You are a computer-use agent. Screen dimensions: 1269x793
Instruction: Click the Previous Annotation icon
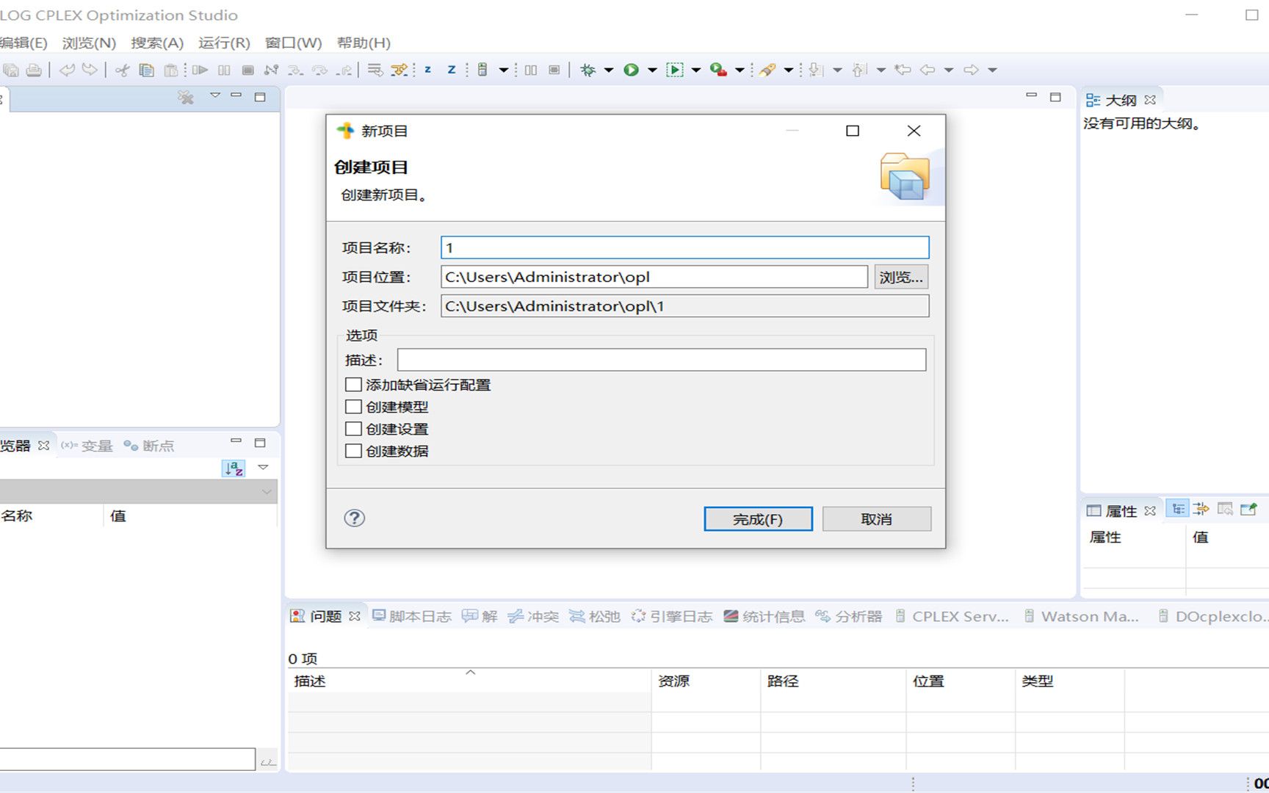click(x=859, y=70)
